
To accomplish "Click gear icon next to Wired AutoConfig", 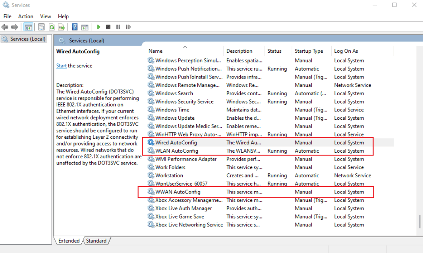I will (151, 142).
